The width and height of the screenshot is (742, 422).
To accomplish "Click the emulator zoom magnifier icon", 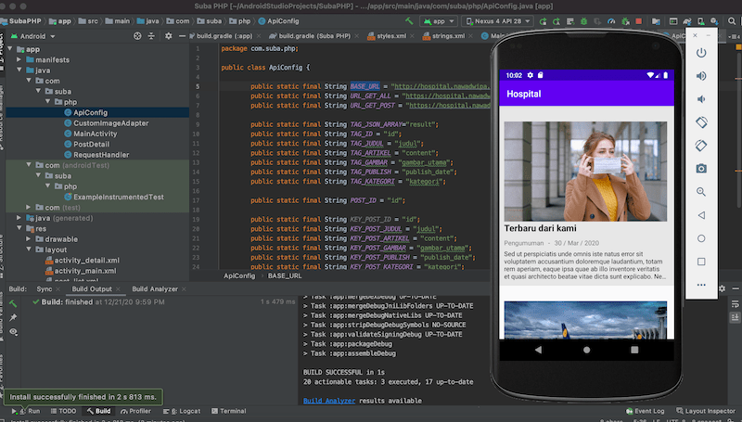I will (701, 192).
